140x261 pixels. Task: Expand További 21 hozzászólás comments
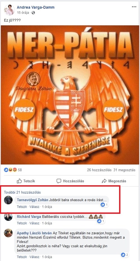coord(22,192)
